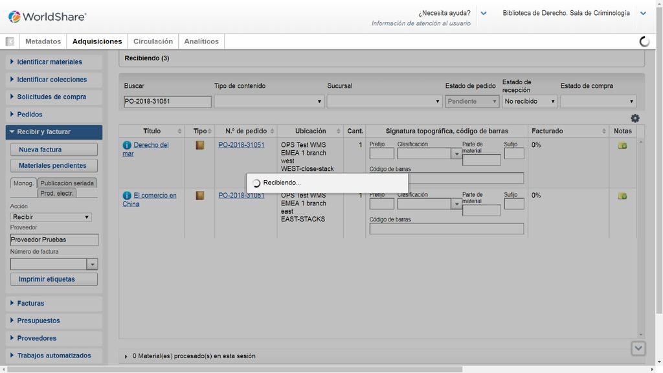Select Publicación seriada tab
663x373 pixels.
coord(67,183)
